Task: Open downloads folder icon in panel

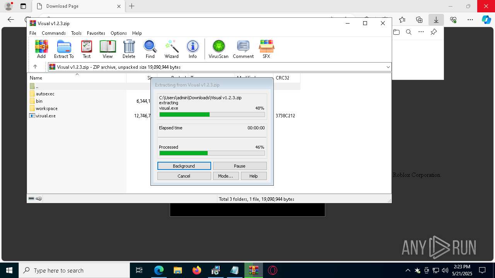Action: [396, 32]
